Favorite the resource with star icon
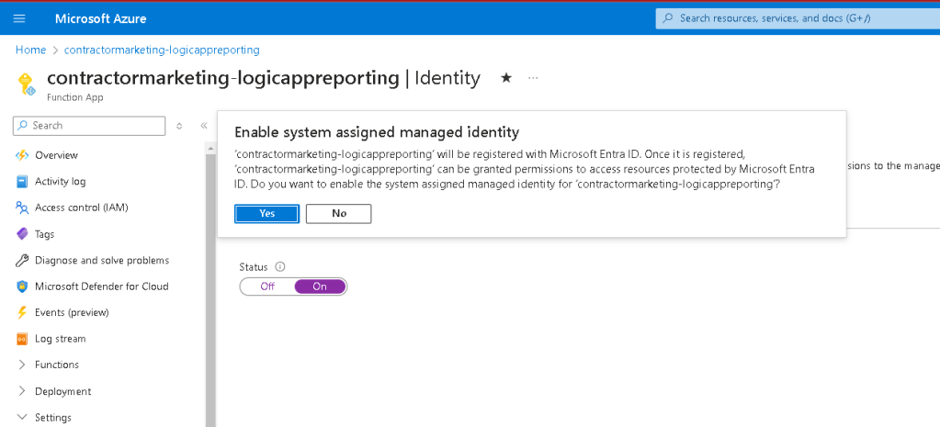The width and height of the screenshot is (940, 427). 506,78
